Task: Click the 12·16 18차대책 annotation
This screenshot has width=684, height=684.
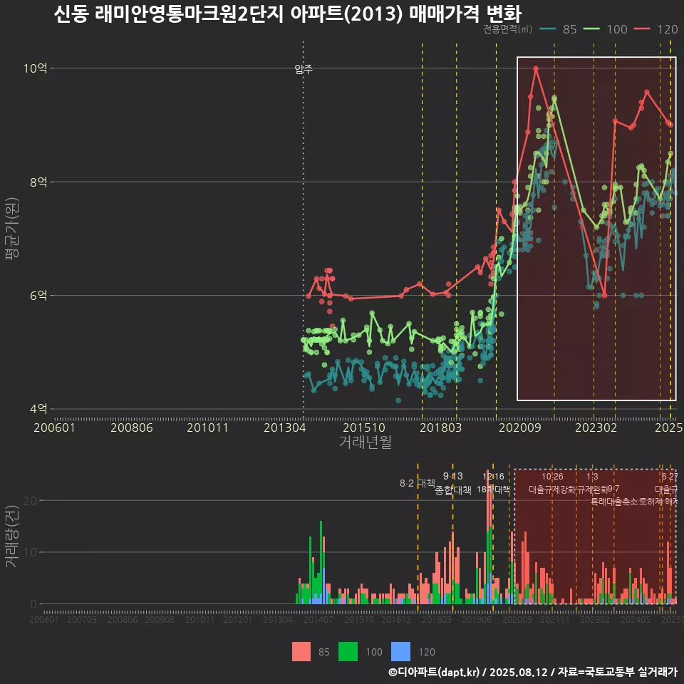Action: coord(493,483)
